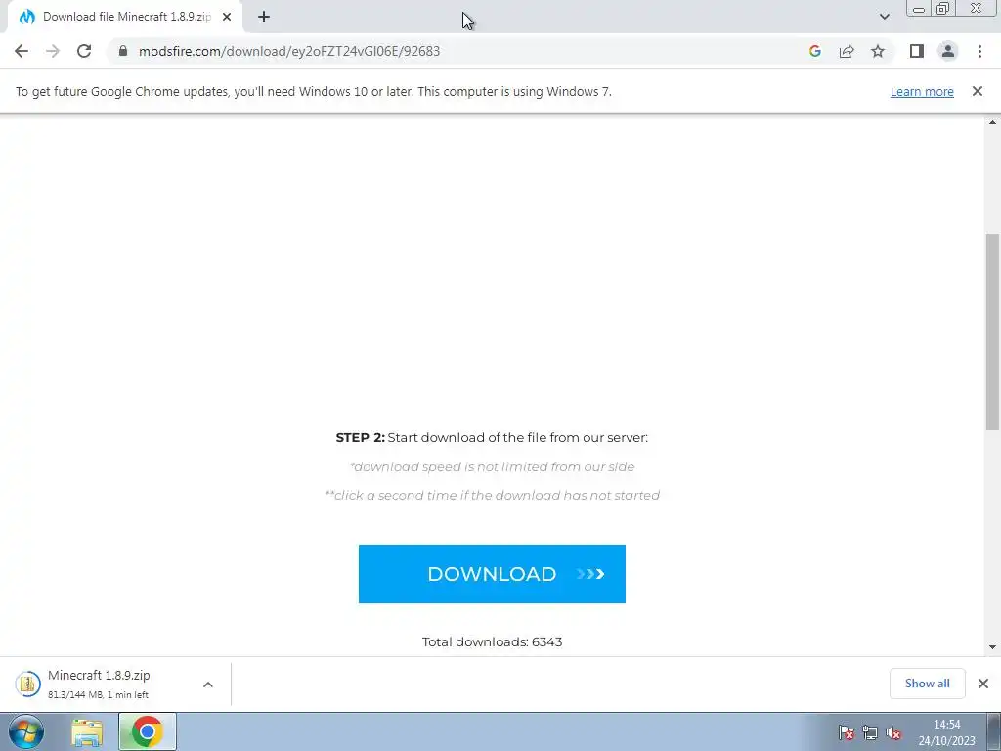This screenshot has height=751, width=1001.
Task: Click Show all downloads
Action: pyautogui.click(x=927, y=684)
